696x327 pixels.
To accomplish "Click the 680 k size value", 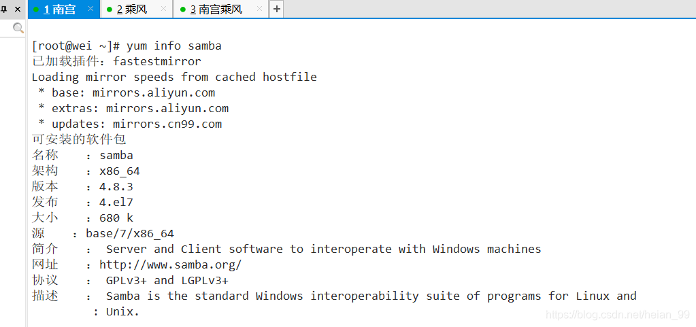I will click(116, 218).
